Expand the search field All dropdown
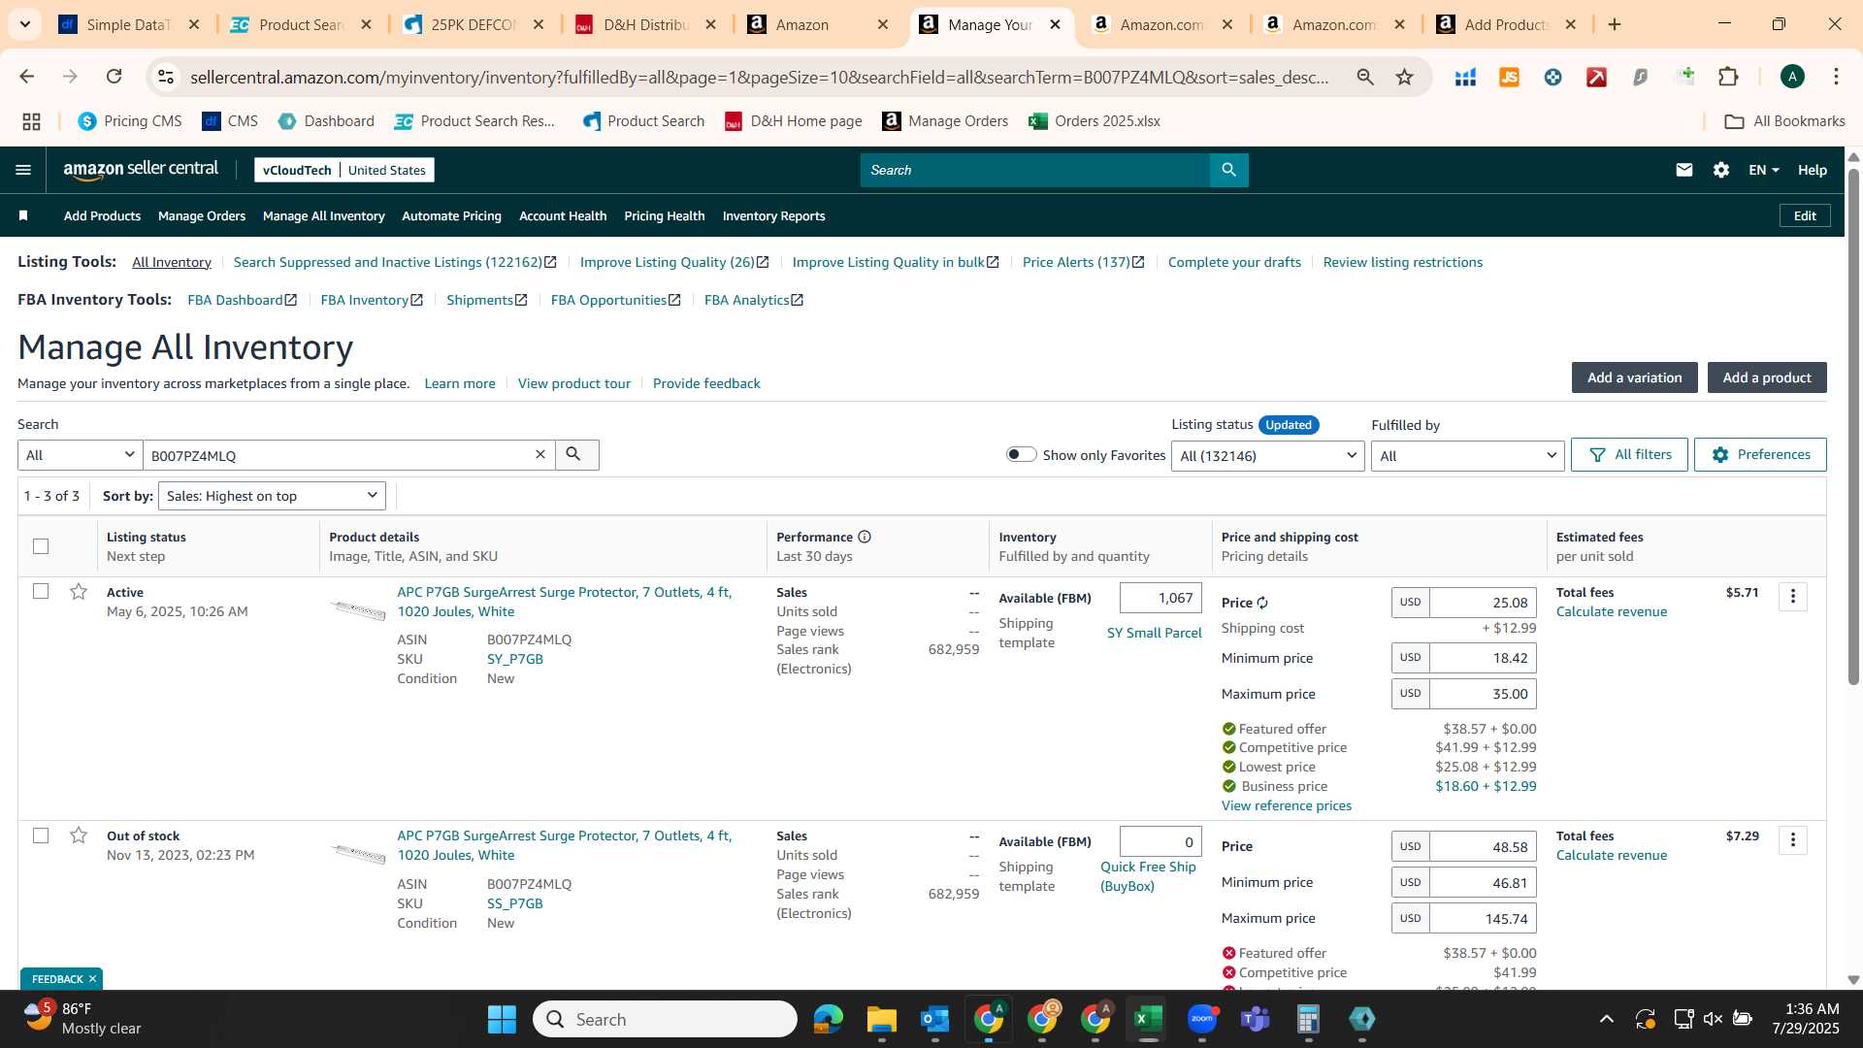The image size is (1863, 1048). (81, 455)
